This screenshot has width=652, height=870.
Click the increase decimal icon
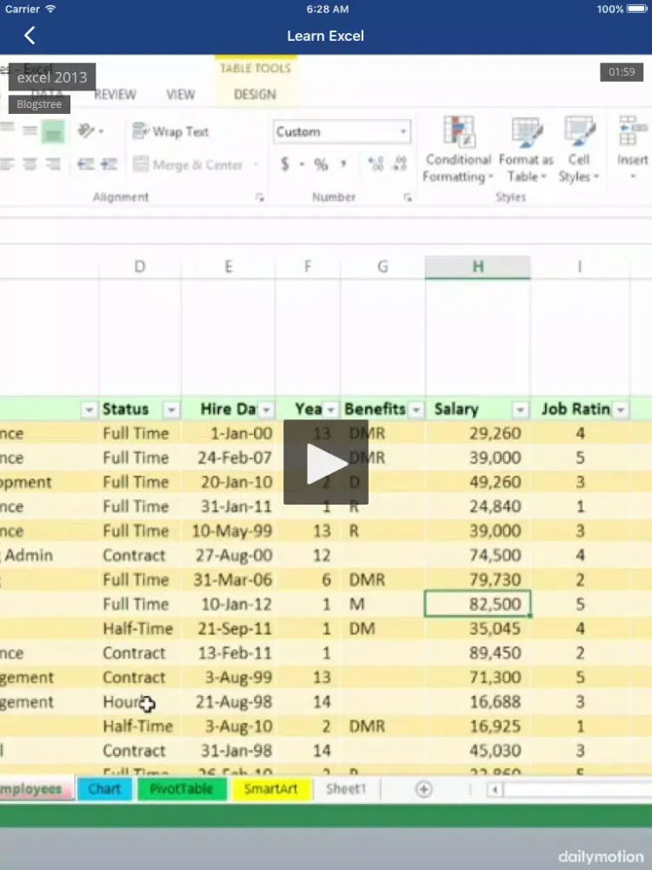[x=376, y=164]
